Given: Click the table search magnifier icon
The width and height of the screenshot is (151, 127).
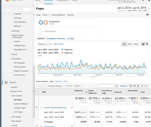Looking at the screenshot, I should click(117, 86).
